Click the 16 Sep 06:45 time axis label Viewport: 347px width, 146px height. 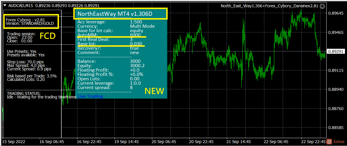[x=52, y=141]
